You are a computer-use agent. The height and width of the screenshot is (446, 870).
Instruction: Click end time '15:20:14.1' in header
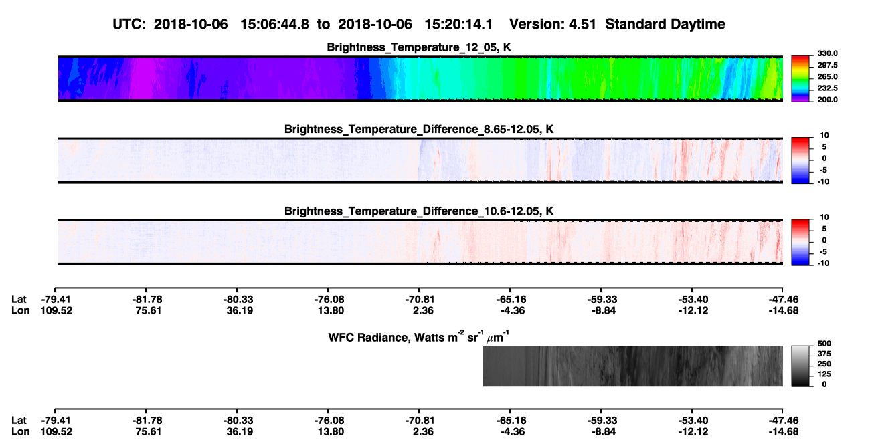point(460,24)
